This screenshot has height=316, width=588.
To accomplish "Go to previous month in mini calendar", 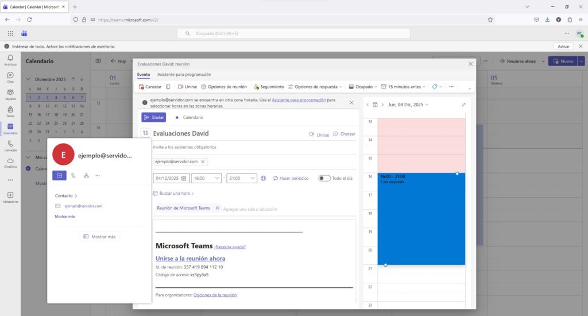I will coord(73,79).
